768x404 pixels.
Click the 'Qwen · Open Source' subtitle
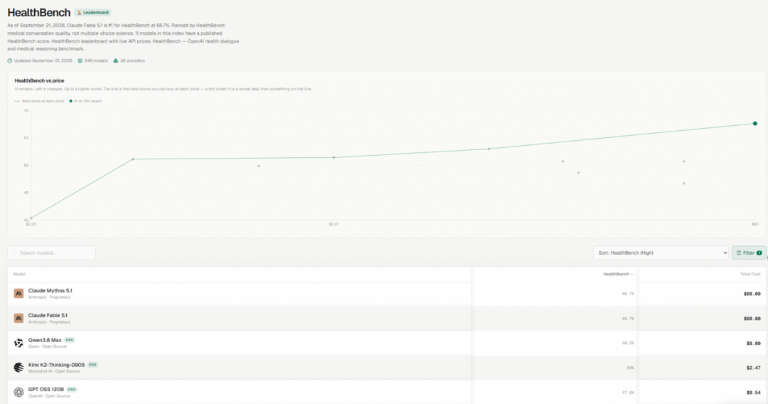click(x=48, y=346)
